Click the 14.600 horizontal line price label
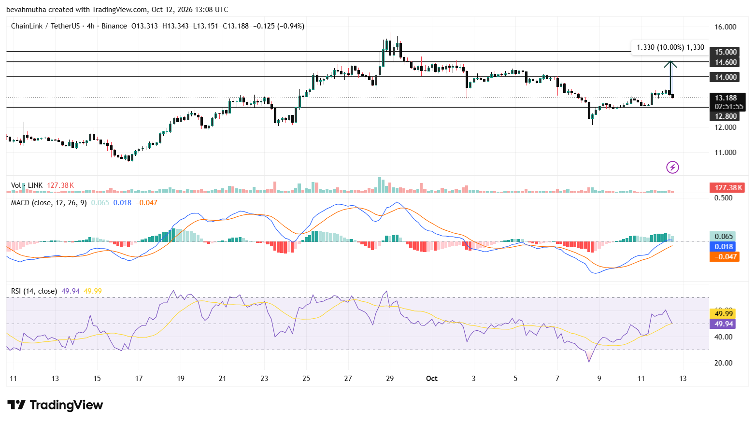This screenshot has height=423, width=755. tap(726, 62)
